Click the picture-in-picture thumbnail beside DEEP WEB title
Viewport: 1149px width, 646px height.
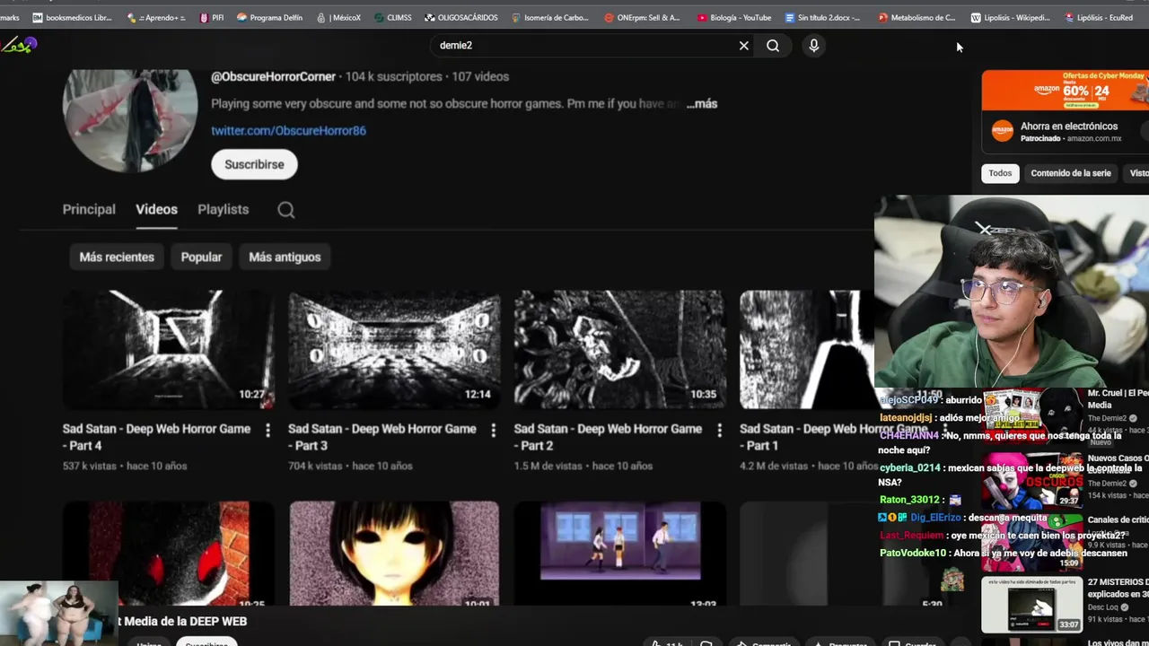click(x=58, y=613)
